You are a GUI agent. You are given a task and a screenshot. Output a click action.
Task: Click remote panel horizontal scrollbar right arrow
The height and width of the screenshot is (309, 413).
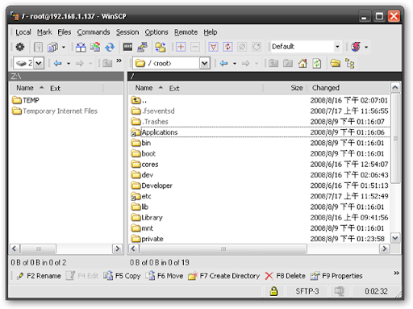coord(385,248)
